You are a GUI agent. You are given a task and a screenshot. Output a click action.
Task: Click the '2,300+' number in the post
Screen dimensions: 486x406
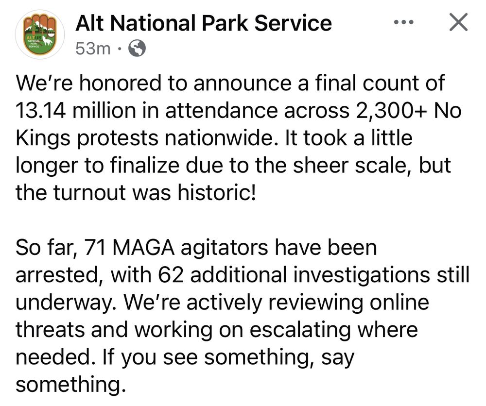(387, 111)
